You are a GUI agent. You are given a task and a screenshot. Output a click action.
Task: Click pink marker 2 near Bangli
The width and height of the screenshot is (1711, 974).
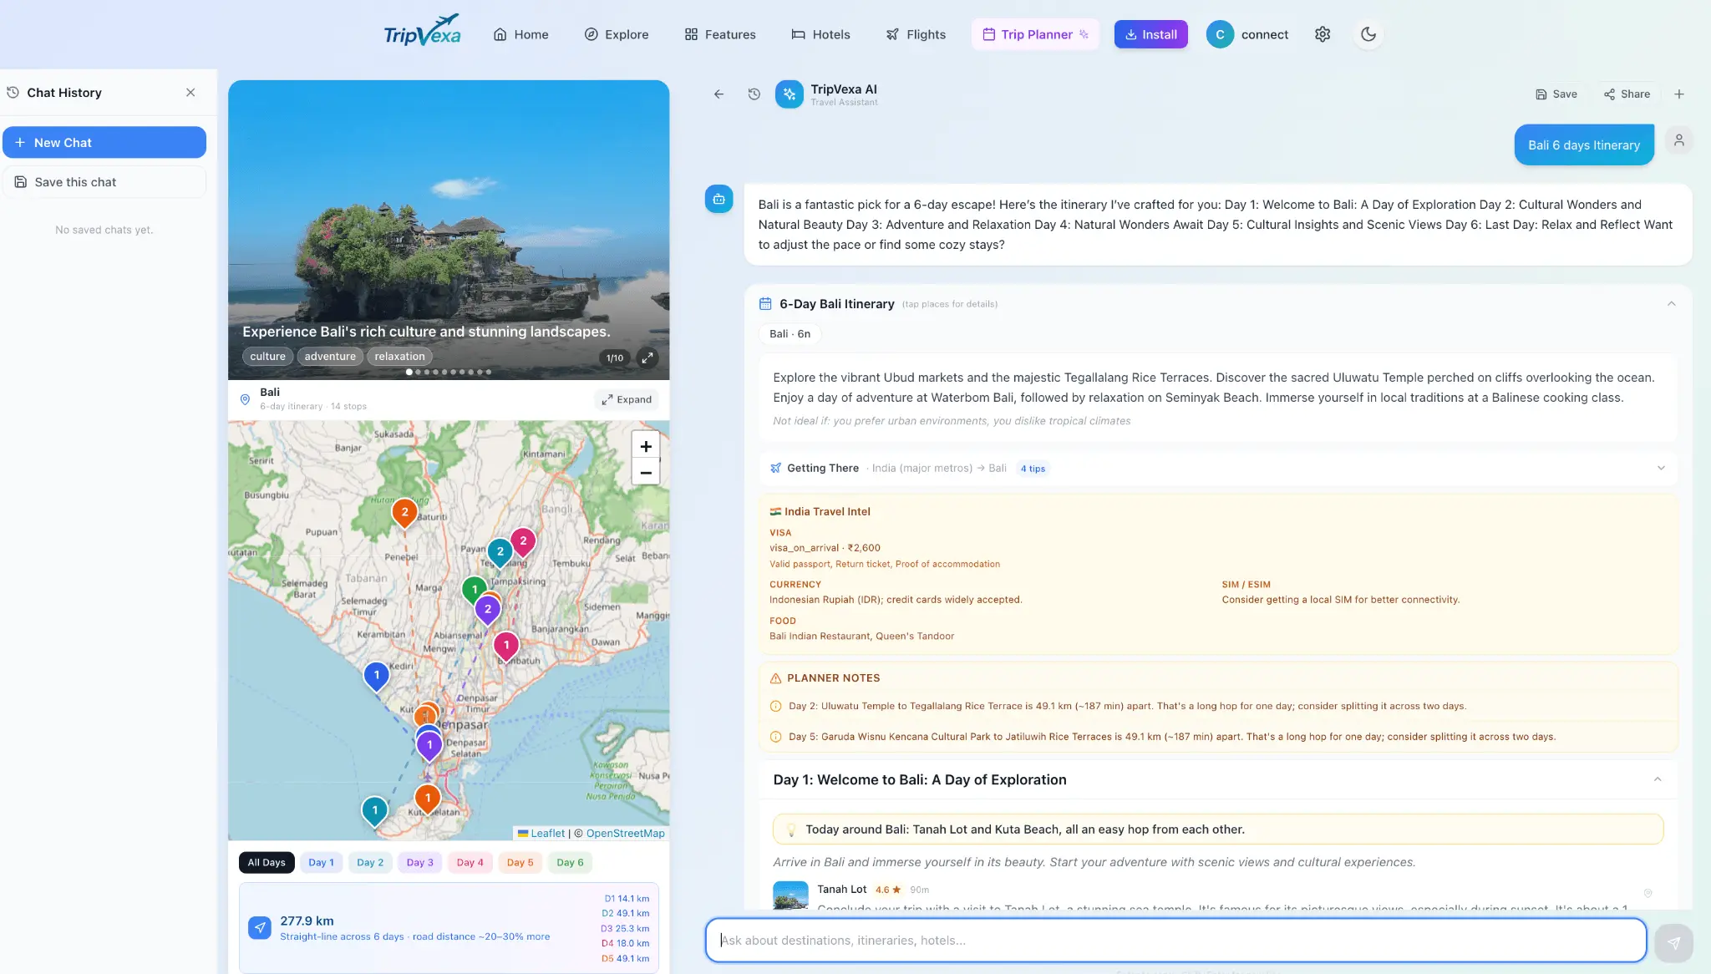coord(523,541)
